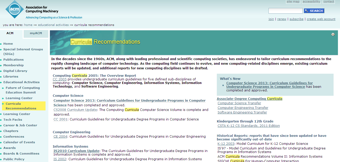Open Membership in sidebar
This screenshot has width=340, height=162.
[x=13, y=65]
